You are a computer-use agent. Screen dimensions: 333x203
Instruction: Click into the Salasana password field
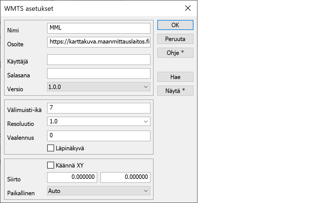[99, 73]
